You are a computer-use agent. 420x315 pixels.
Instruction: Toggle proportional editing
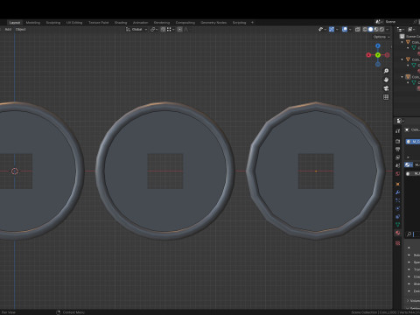pos(179,30)
